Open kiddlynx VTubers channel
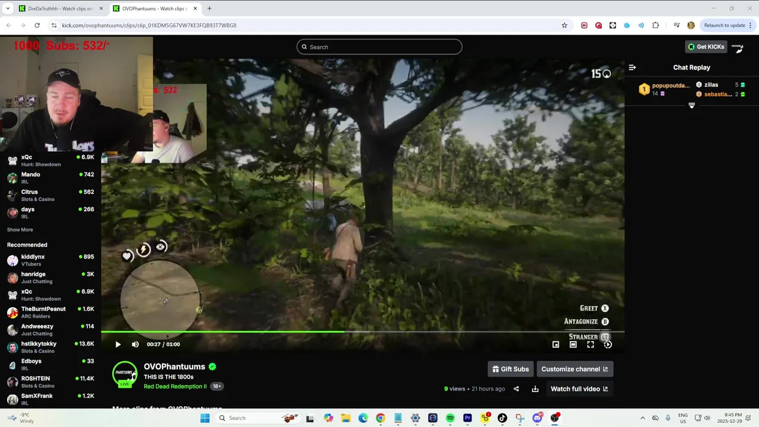Image resolution: width=759 pixels, height=427 pixels. coord(50,260)
